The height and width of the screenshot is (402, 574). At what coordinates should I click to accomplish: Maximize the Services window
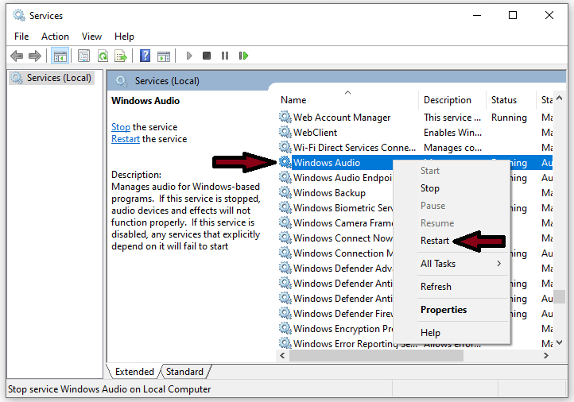pyautogui.click(x=513, y=15)
